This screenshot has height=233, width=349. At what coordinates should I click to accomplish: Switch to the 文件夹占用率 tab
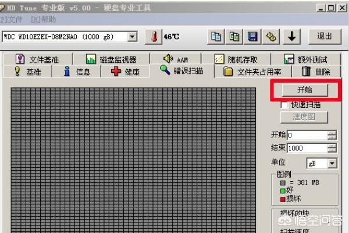pyautogui.click(x=253, y=72)
